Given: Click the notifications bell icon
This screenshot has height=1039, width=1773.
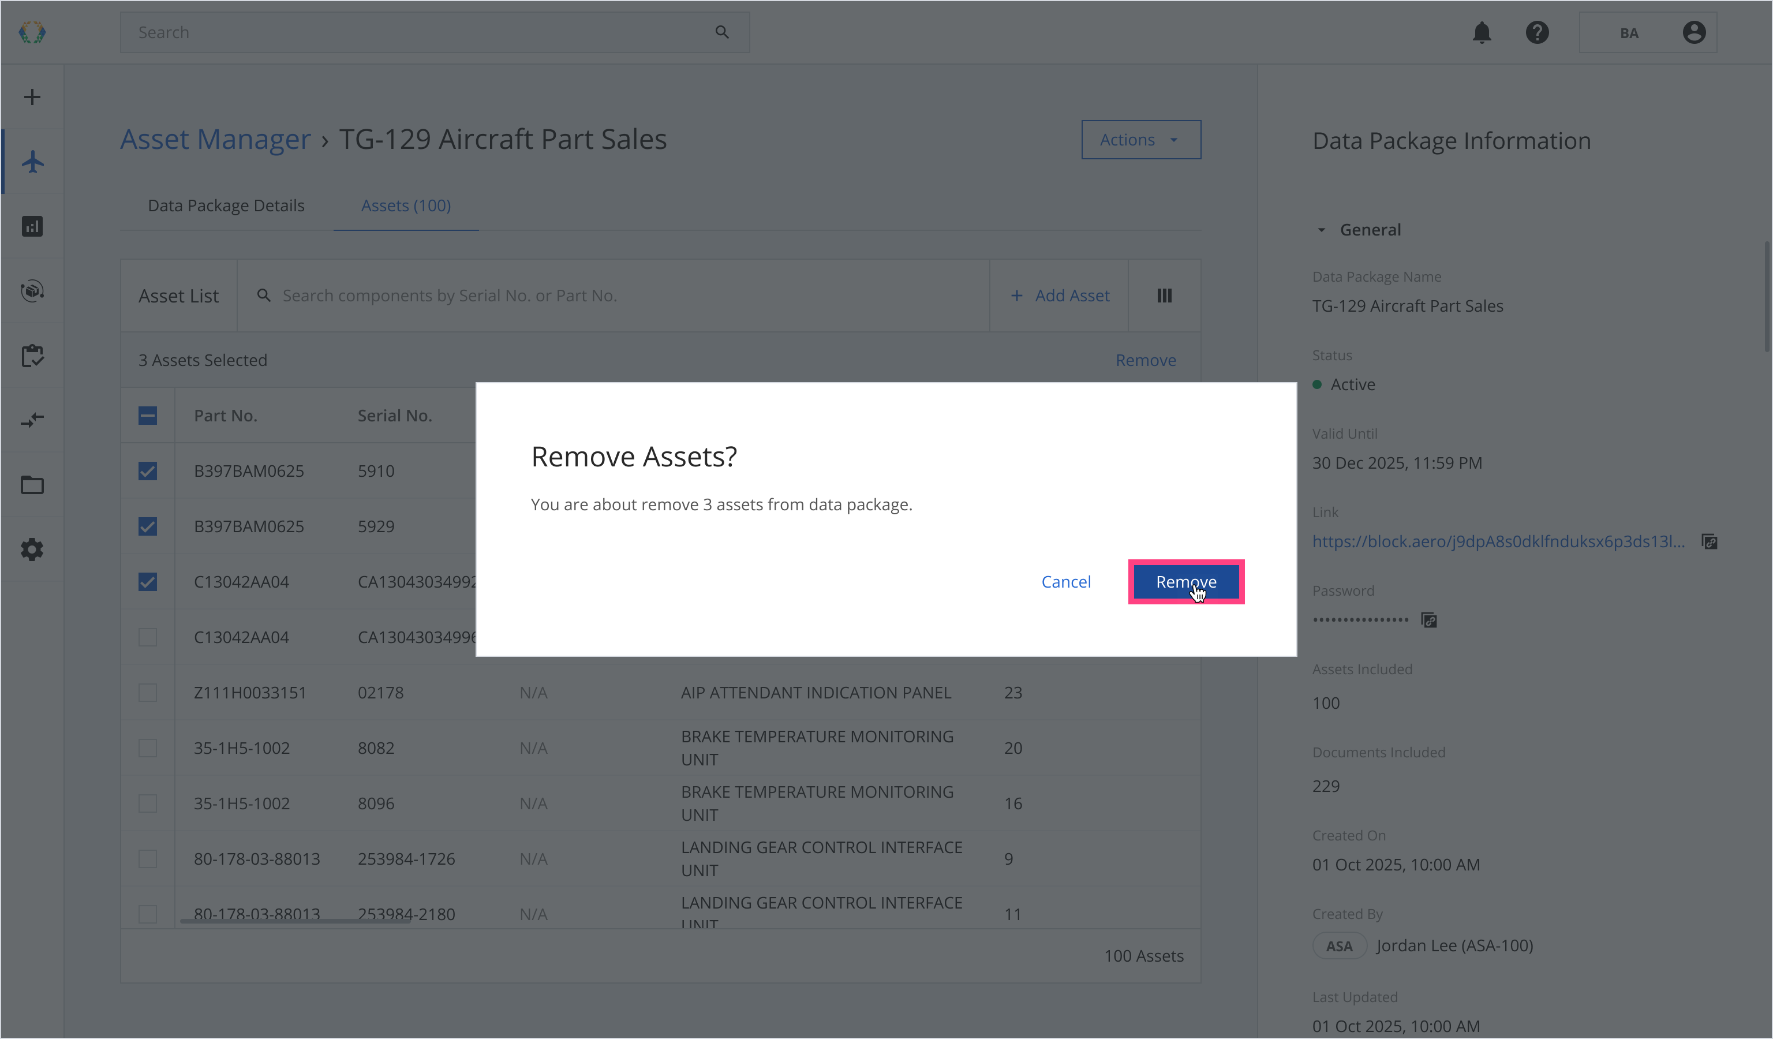Looking at the screenshot, I should tap(1482, 32).
